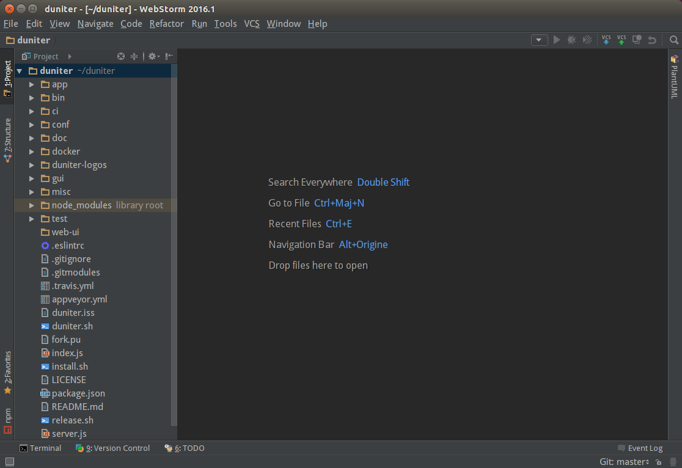Expand the duniter-logos folder arrow

(31, 166)
